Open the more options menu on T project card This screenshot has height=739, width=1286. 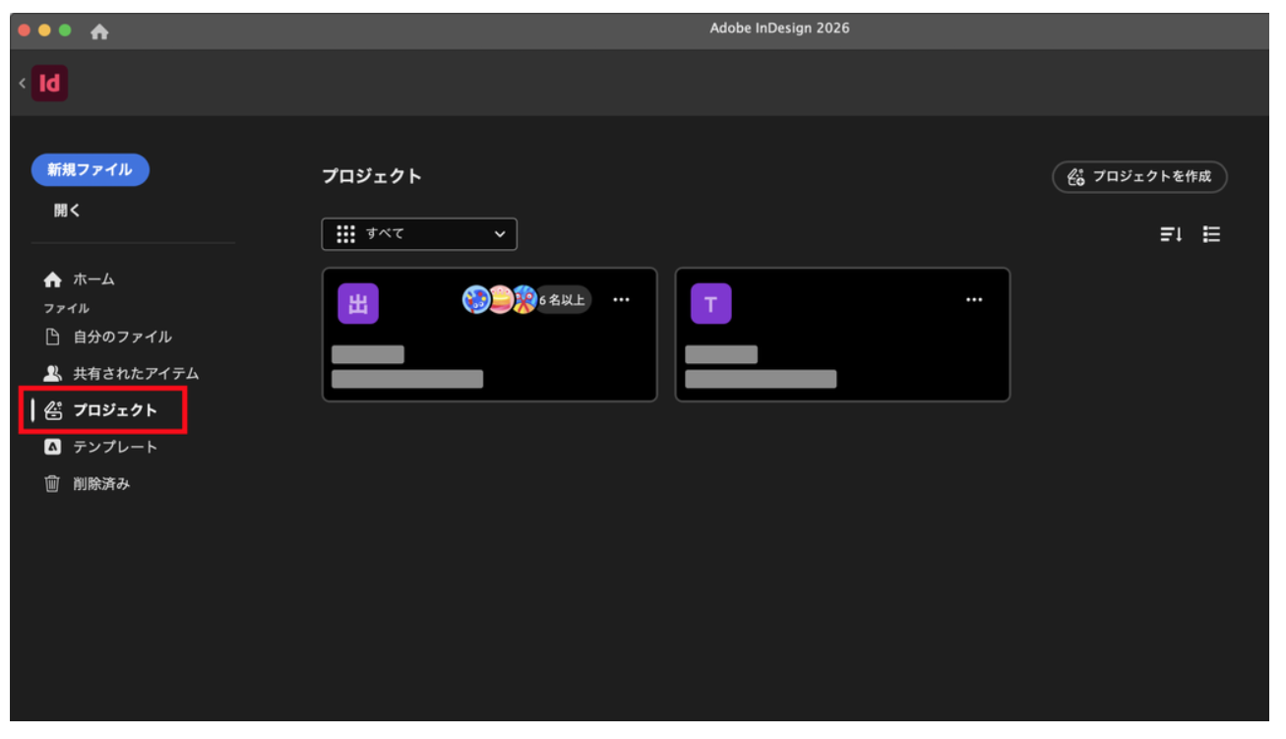974,300
